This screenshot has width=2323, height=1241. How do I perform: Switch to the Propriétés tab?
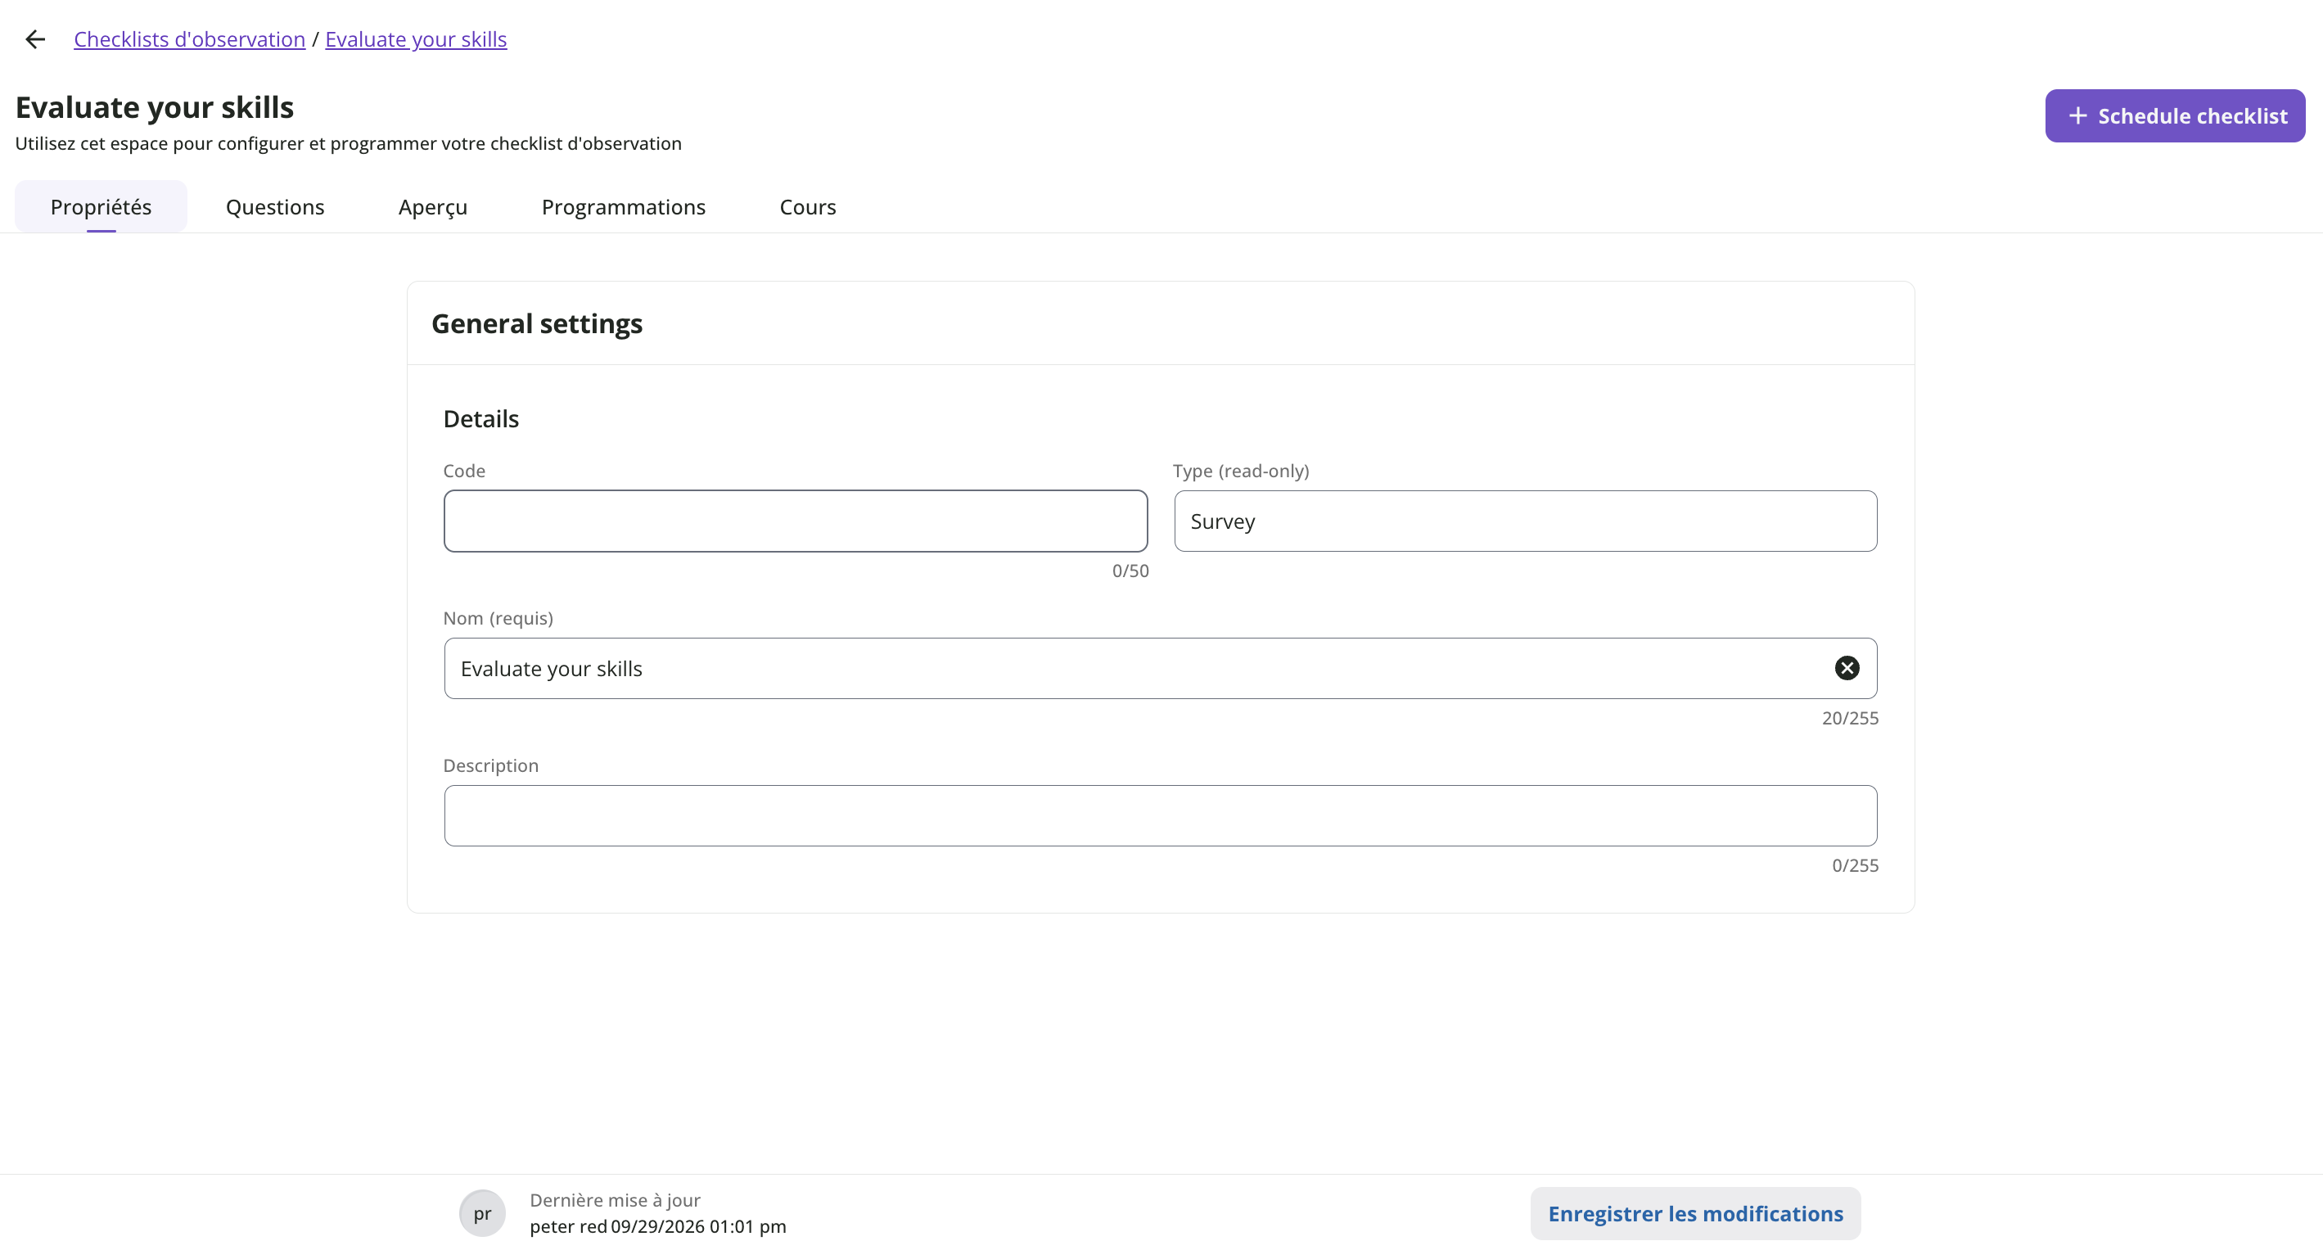pyautogui.click(x=101, y=206)
